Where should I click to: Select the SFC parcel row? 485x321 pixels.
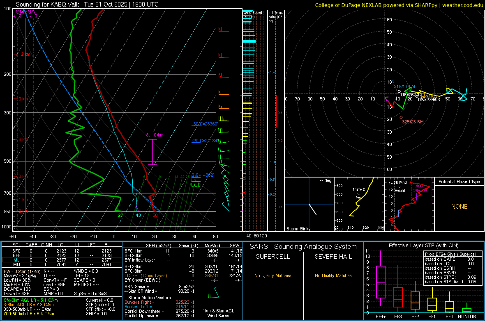[x=62, y=251]
